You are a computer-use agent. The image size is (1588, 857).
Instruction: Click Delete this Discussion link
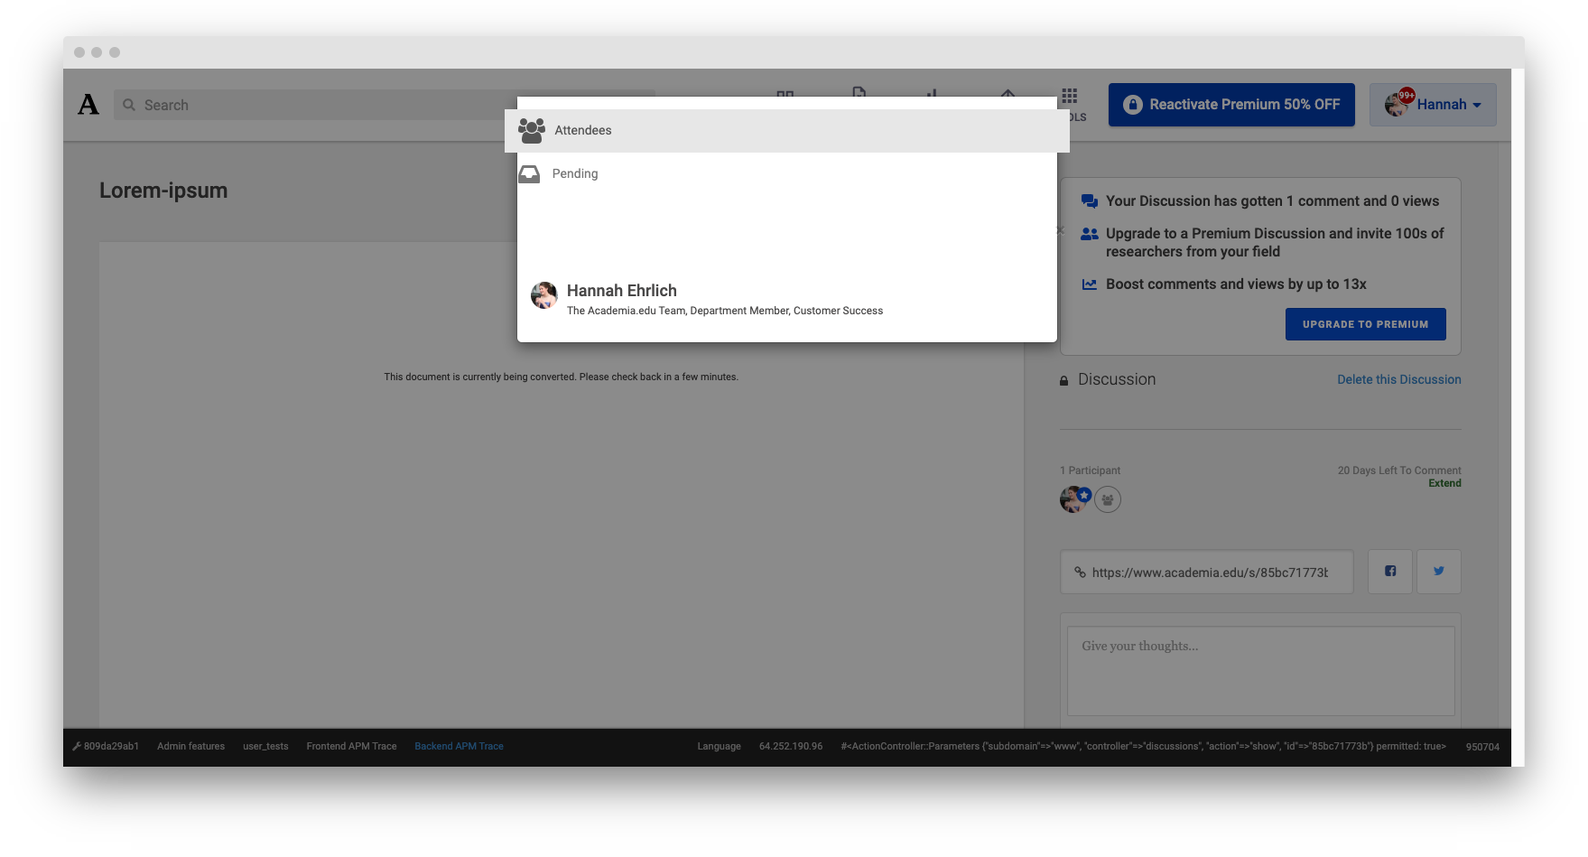pos(1398,379)
